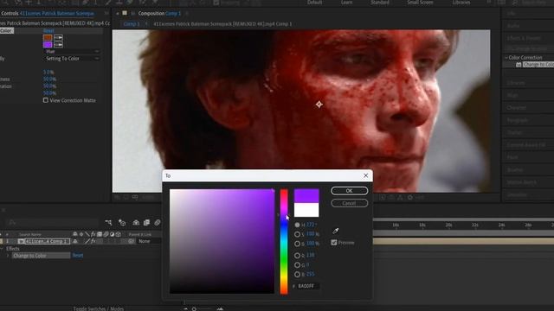Select the lower B brightness radio button
This screenshot has width=554, height=311.
tap(297, 244)
